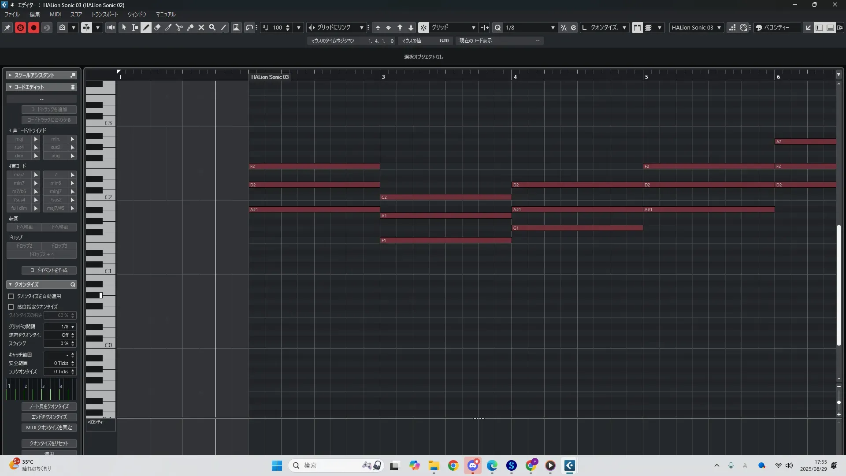
Task: Select the Draw pencil tool
Action: (146, 27)
